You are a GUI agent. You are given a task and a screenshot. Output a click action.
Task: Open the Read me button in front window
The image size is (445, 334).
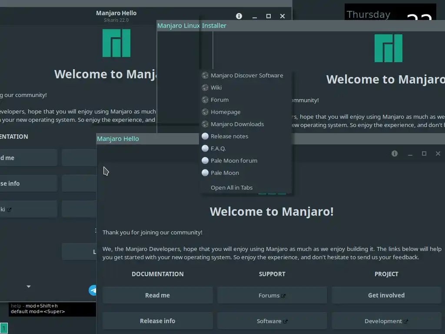[x=157, y=295]
